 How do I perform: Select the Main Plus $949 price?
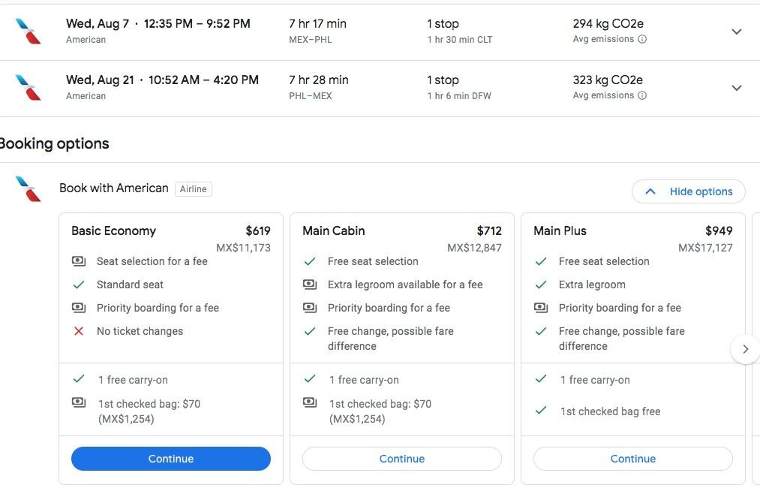(719, 230)
